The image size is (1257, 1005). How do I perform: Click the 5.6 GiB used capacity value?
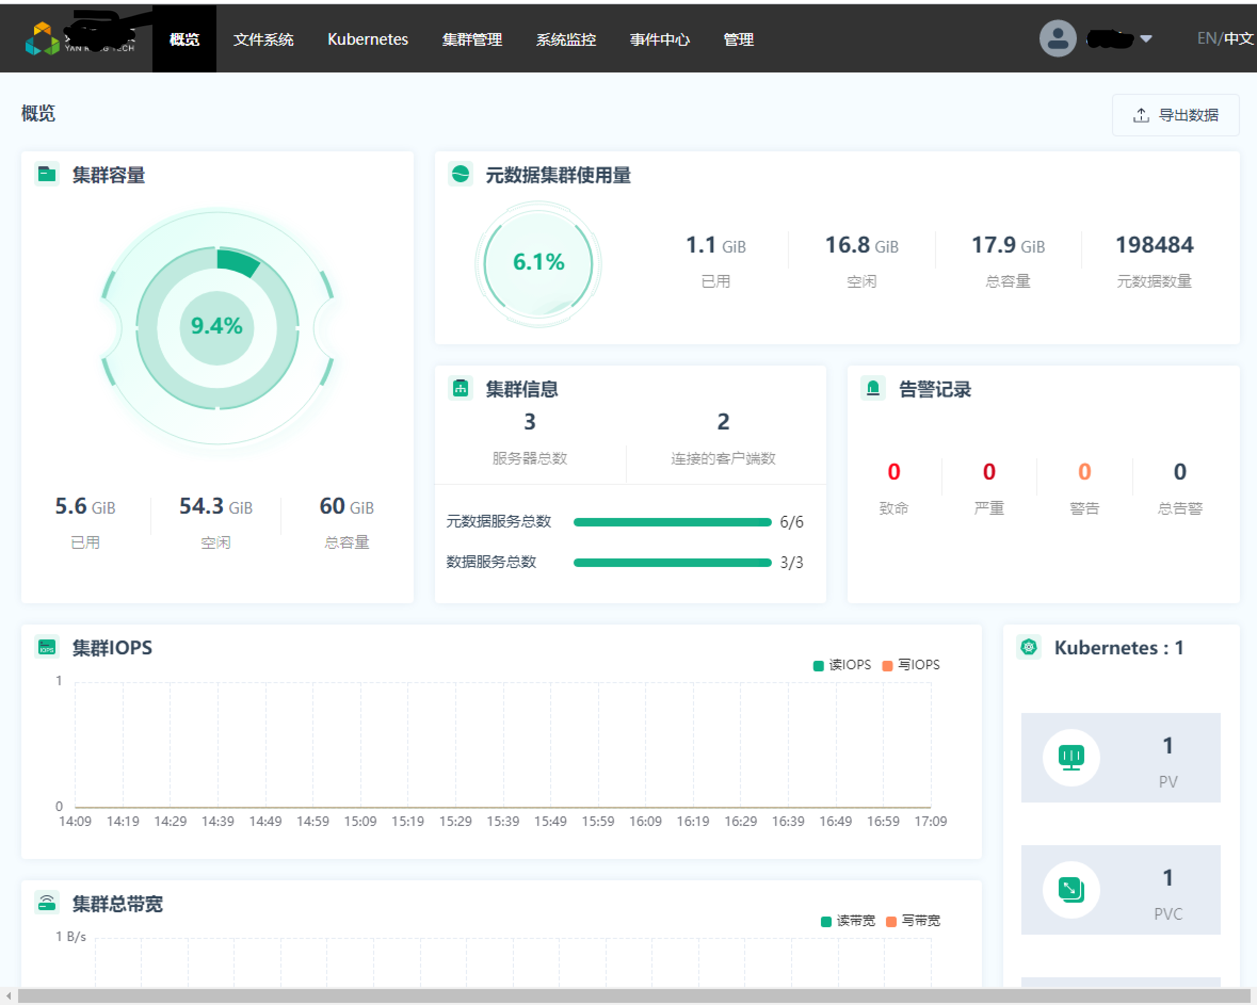click(85, 506)
